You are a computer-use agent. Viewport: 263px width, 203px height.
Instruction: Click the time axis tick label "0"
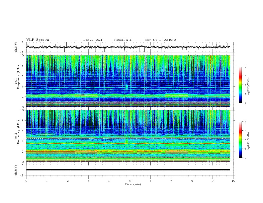[x=26, y=181]
